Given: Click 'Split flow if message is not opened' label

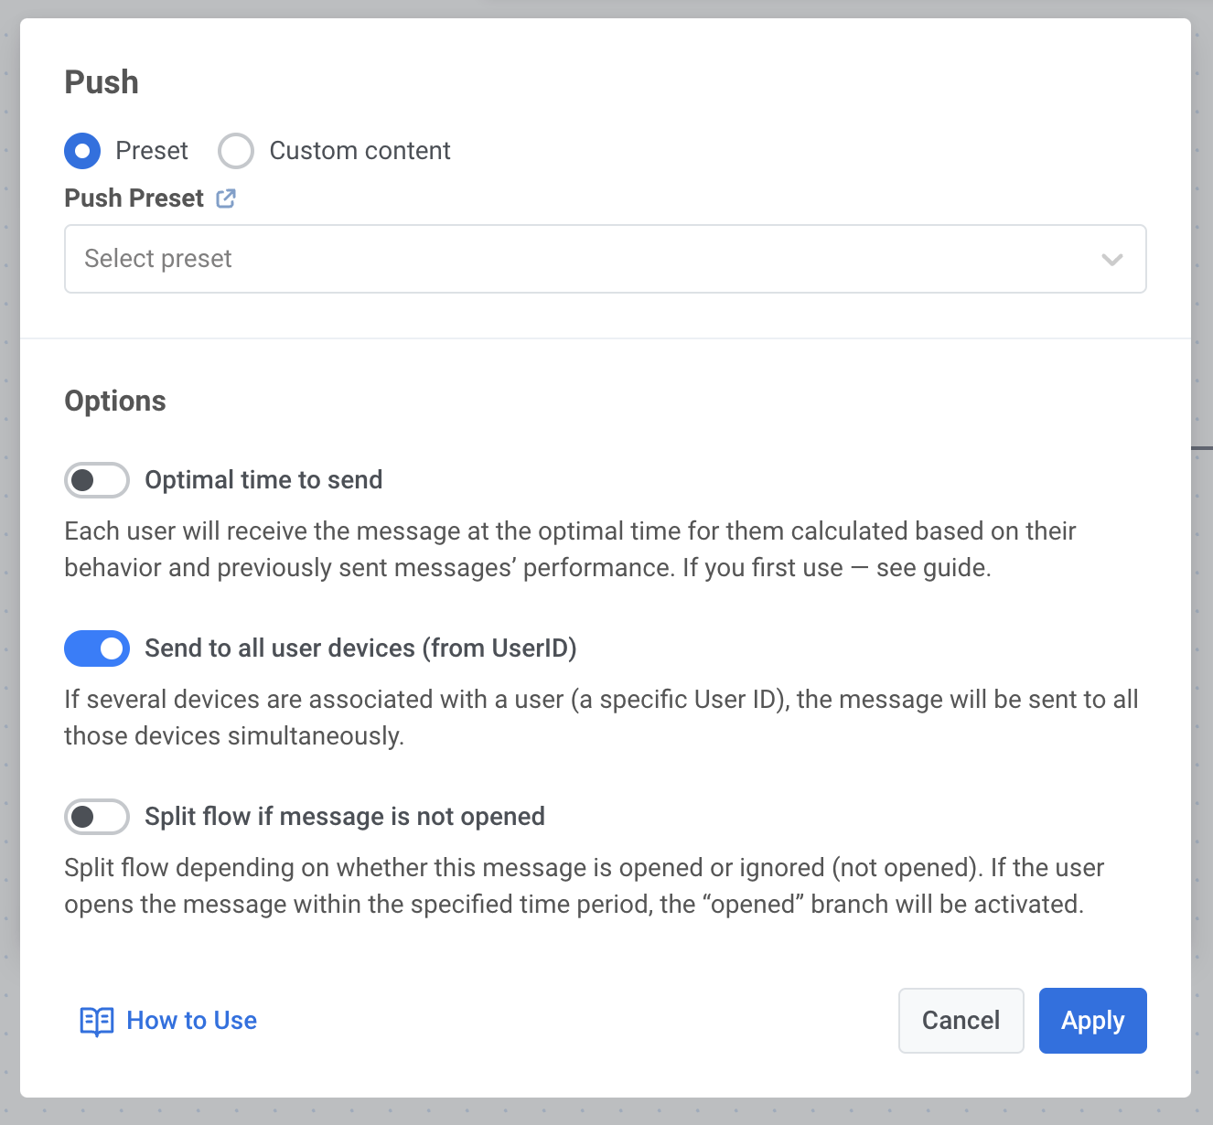Looking at the screenshot, I should pos(345,817).
